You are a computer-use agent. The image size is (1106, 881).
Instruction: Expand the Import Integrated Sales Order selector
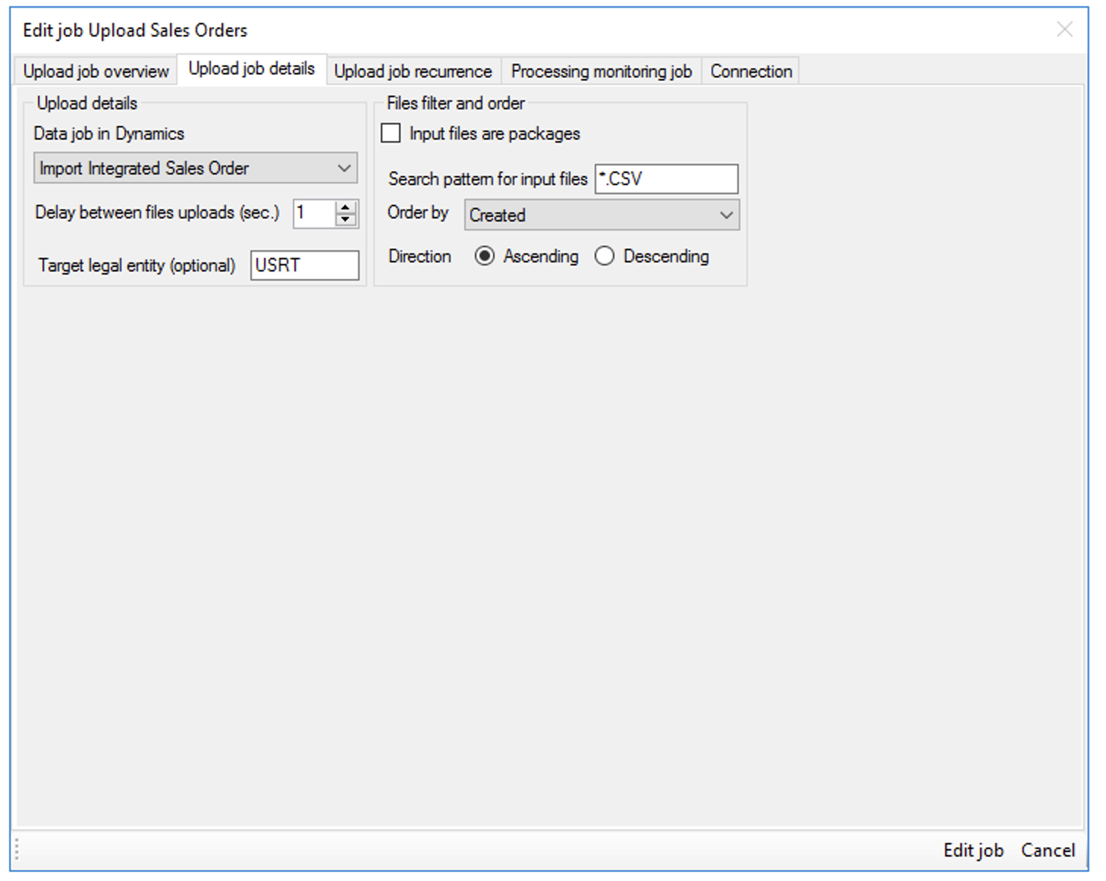click(195, 168)
